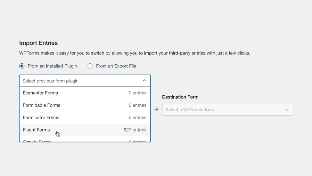Click the Destination Form label
This screenshot has width=312, height=176.
pos(180,97)
